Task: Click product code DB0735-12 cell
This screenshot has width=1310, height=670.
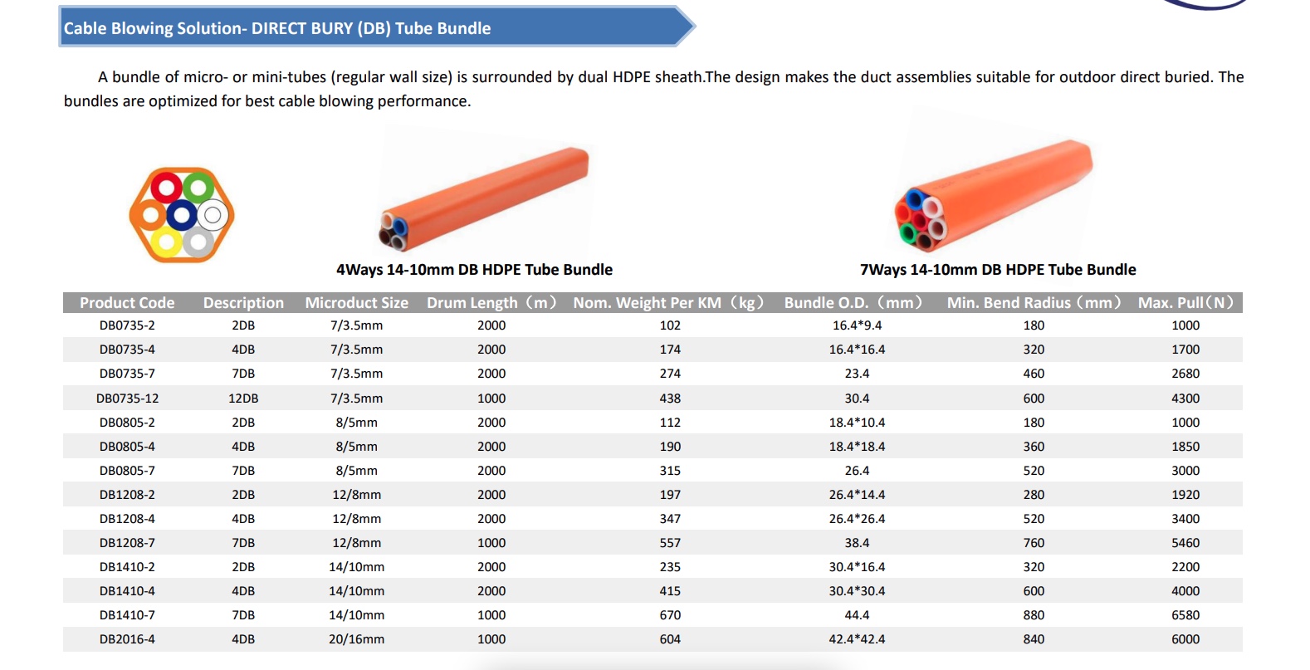Action: [127, 399]
